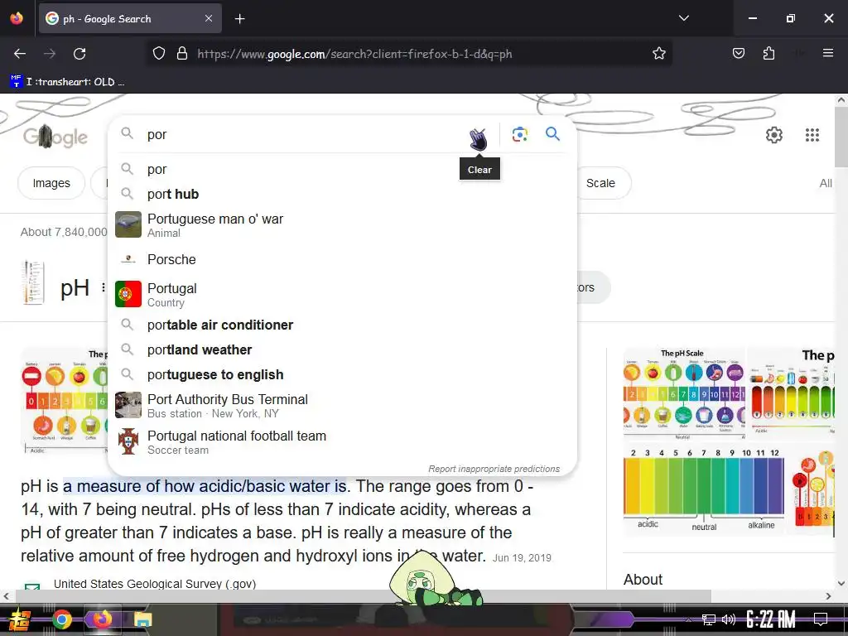
Task: Open network status in system tray
Action: (x=708, y=619)
